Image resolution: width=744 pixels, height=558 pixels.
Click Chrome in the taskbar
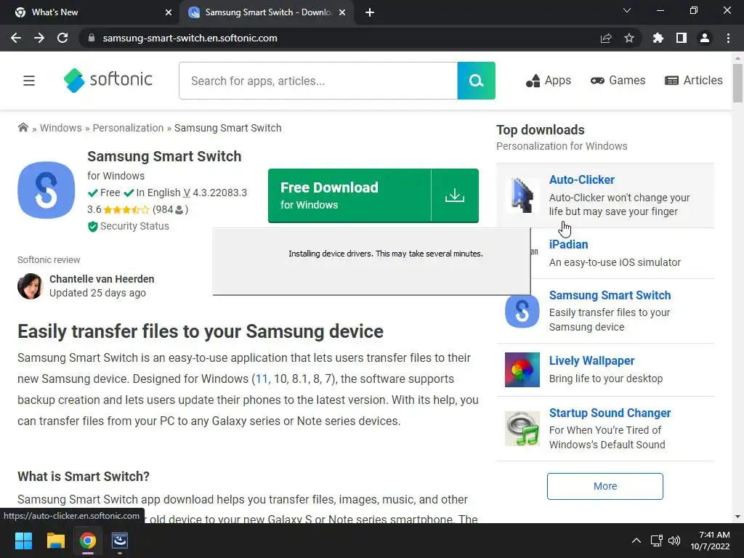click(x=88, y=541)
